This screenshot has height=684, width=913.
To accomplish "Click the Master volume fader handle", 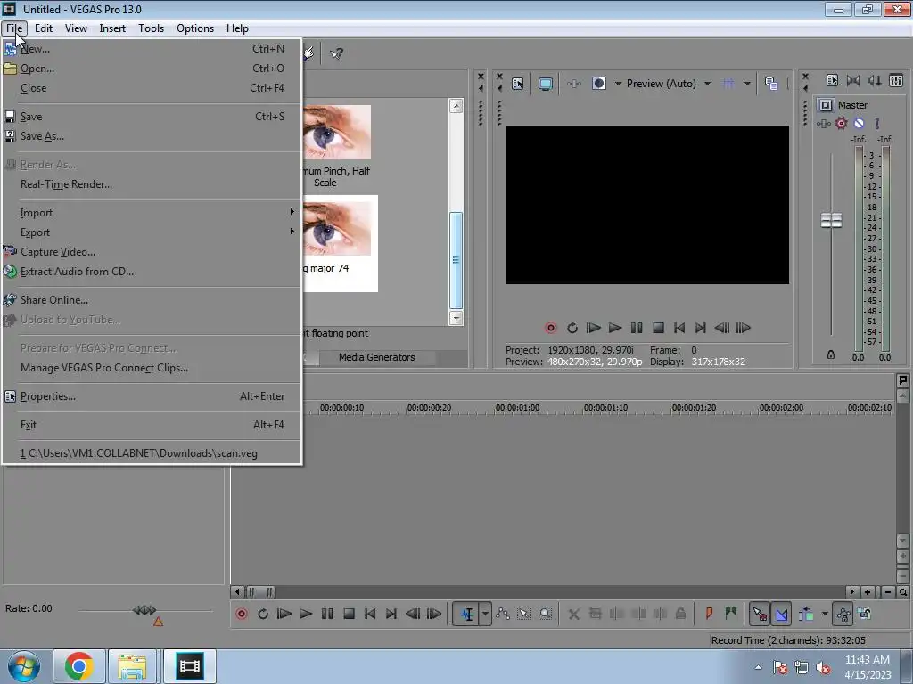I will pos(831,220).
